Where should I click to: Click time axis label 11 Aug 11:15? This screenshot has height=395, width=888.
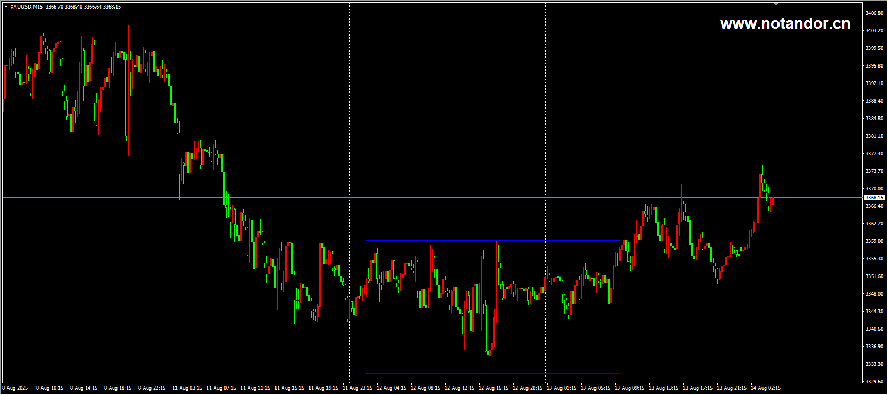[255, 388]
